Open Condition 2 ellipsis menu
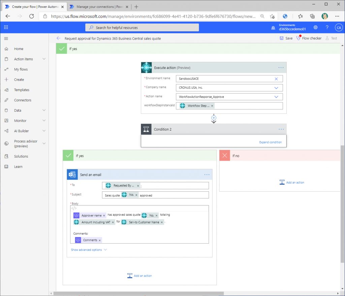 (281, 129)
